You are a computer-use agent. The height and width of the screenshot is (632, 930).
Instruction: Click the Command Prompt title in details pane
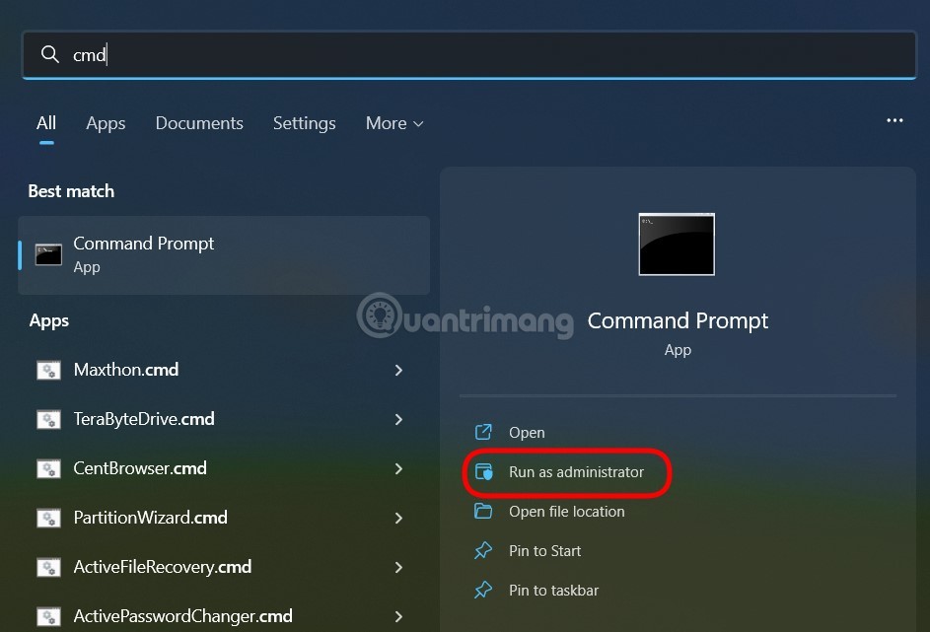coord(678,320)
